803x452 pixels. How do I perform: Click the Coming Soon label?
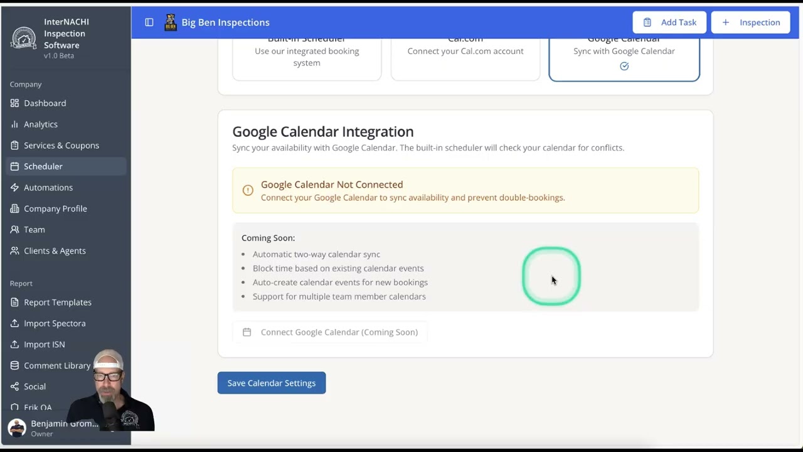click(x=268, y=238)
